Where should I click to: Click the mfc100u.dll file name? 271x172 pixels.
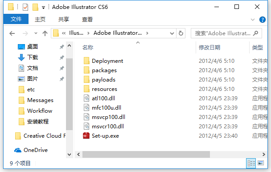[107, 107]
